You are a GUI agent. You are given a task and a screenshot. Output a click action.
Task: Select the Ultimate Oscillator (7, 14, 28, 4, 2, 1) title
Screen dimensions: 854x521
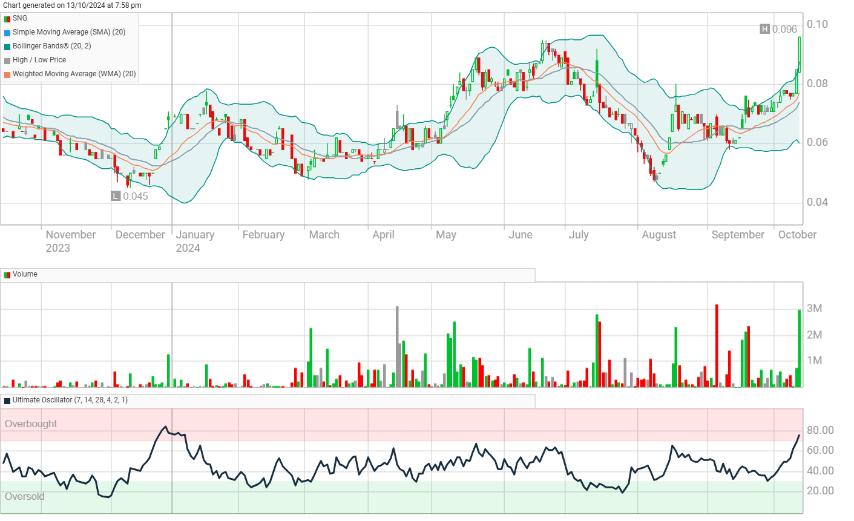(x=70, y=400)
